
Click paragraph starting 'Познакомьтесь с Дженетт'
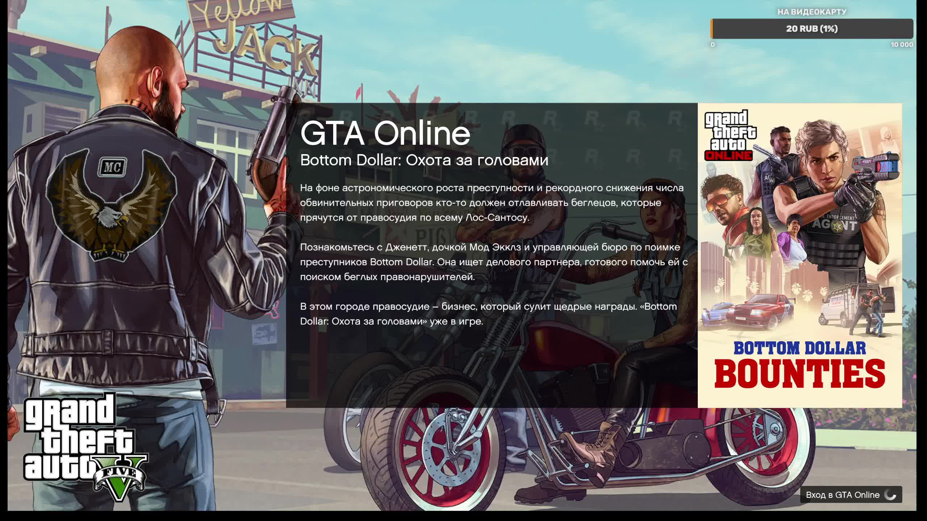click(494, 262)
